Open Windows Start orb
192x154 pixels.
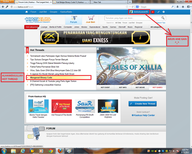4,151
